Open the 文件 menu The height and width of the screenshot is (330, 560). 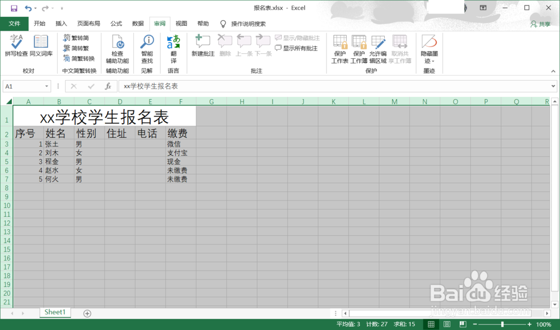[x=15, y=24]
